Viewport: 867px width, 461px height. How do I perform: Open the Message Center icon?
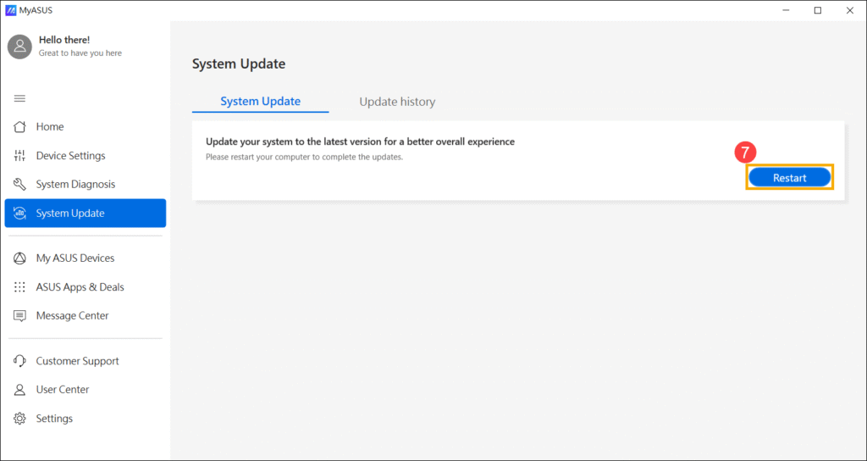coord(19,316)
